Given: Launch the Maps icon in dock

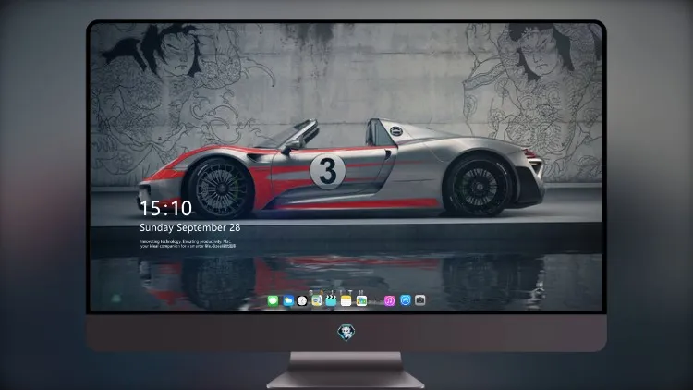Looking at the screenshot, I should click(317, 300).
